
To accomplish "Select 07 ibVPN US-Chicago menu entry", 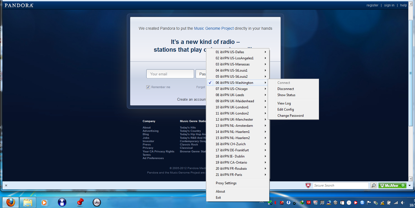I will point(238,89).
